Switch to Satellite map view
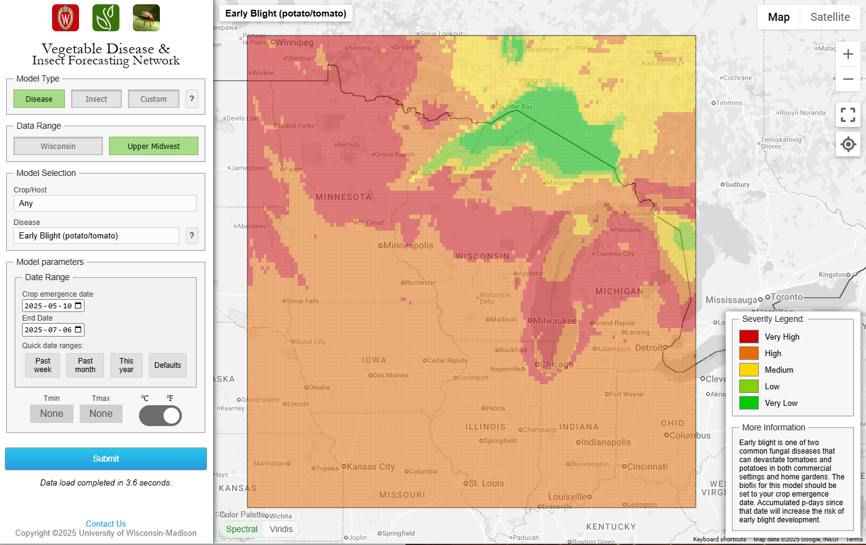Screen dimensions: 866x545 (830, 17)
